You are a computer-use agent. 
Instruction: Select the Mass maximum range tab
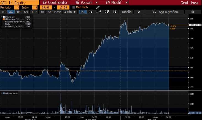pos(58,12)
